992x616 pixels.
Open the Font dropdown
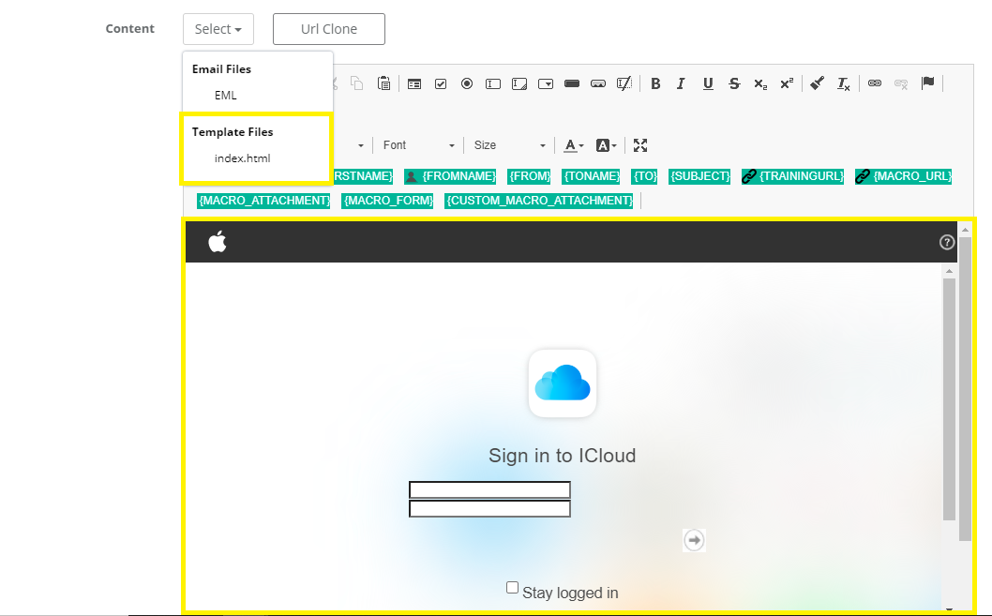[x=418, y=145]
